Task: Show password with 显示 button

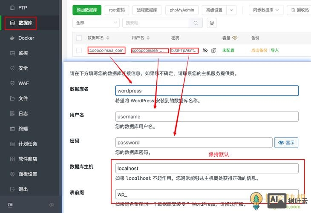Action: coord(286,142)
